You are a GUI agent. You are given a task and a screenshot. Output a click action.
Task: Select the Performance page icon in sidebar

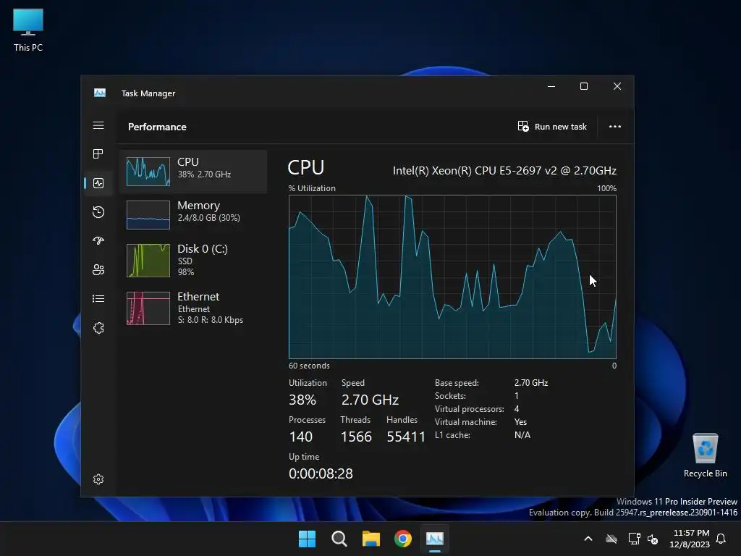[98, 183]
